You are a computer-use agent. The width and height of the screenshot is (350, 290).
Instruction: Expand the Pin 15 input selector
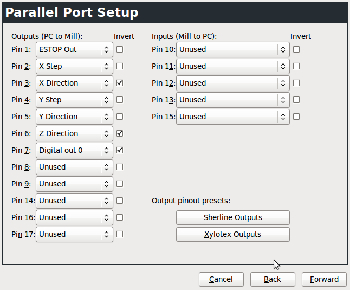pyautogui.click(x=233, y=117)
